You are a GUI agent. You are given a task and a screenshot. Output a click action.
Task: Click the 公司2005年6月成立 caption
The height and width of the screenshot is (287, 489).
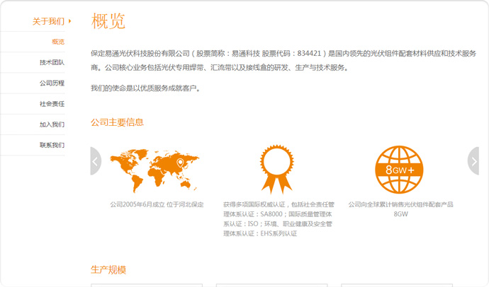coord(157,204)
